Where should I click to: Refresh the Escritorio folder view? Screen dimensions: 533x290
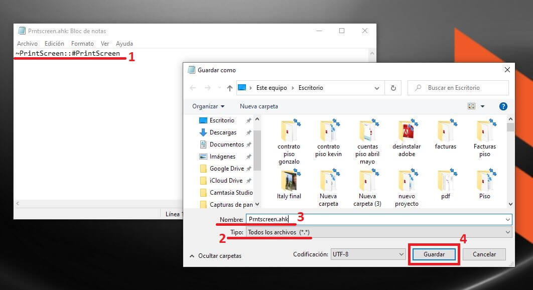coord(393,88)
